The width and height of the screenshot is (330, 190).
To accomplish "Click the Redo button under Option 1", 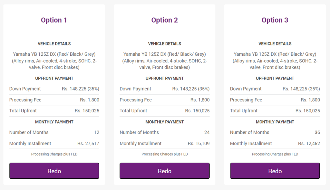I will click(54, 171).
